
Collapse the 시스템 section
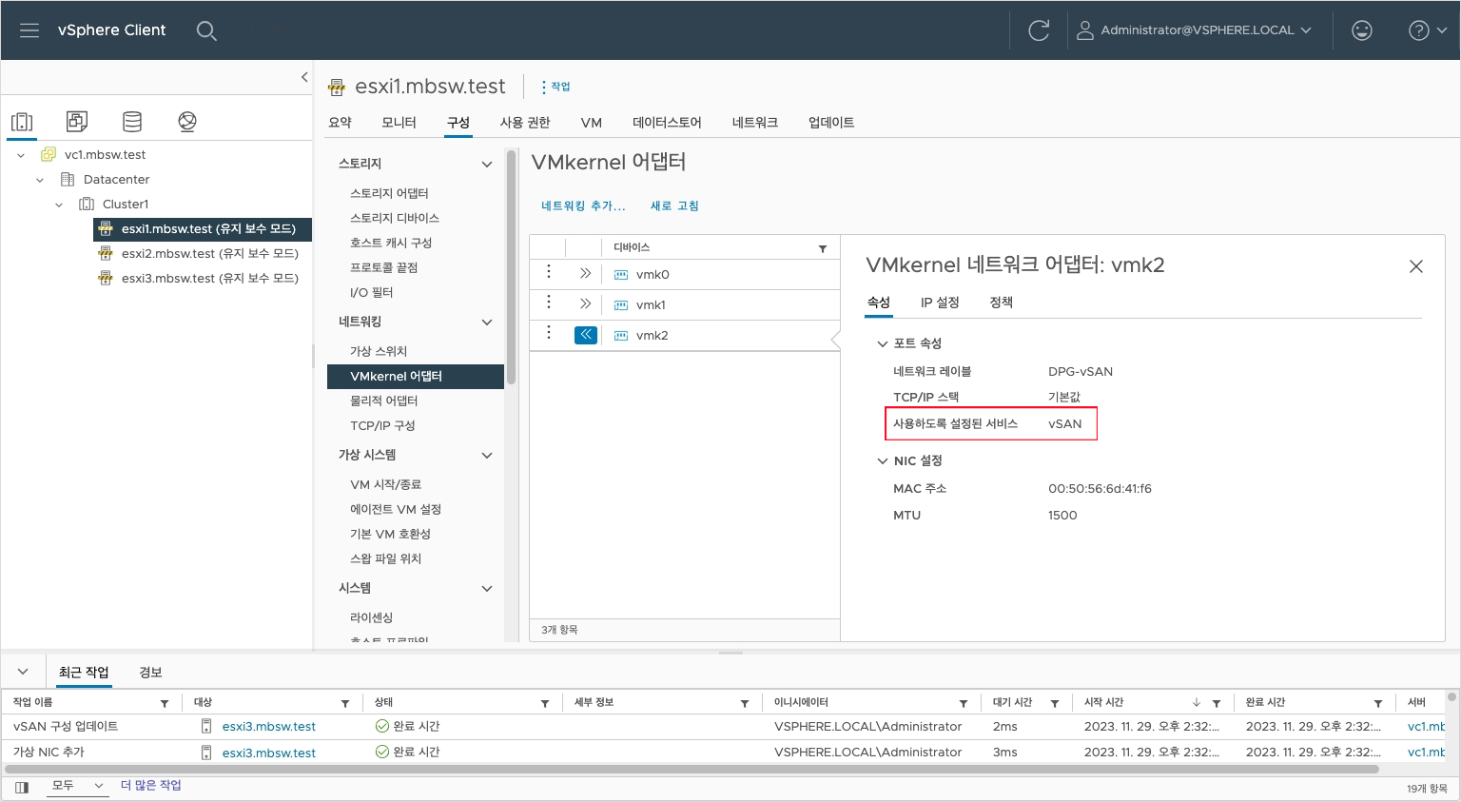point(487,589)
